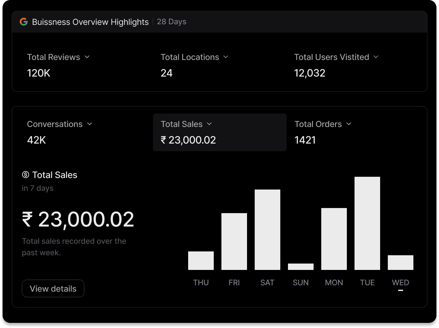This screenshot has height=328, width=439.
Task: Click the small SUN bar in chart
Action: click(x=301, y=267)
